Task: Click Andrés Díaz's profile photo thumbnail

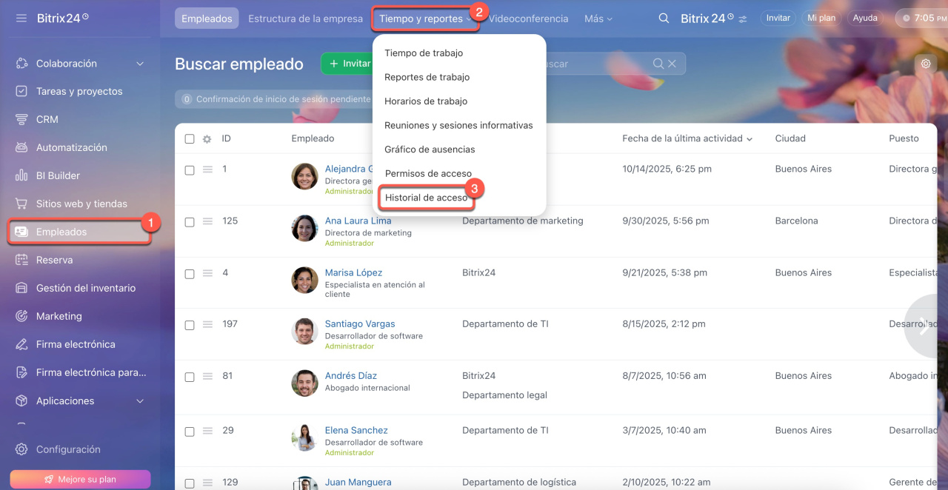Action: [x=304, y=383]
